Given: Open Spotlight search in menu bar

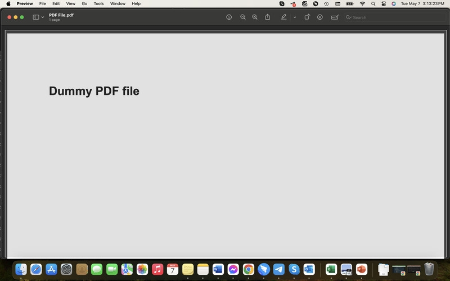Looking at the screenshot, I should [x=373, y=4].
